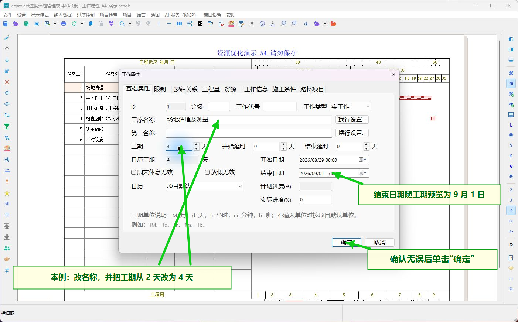518x322 pixels.
Task: Click the down arrow in left sidebar
Action: pyautogui.click(x=7, y=60)
